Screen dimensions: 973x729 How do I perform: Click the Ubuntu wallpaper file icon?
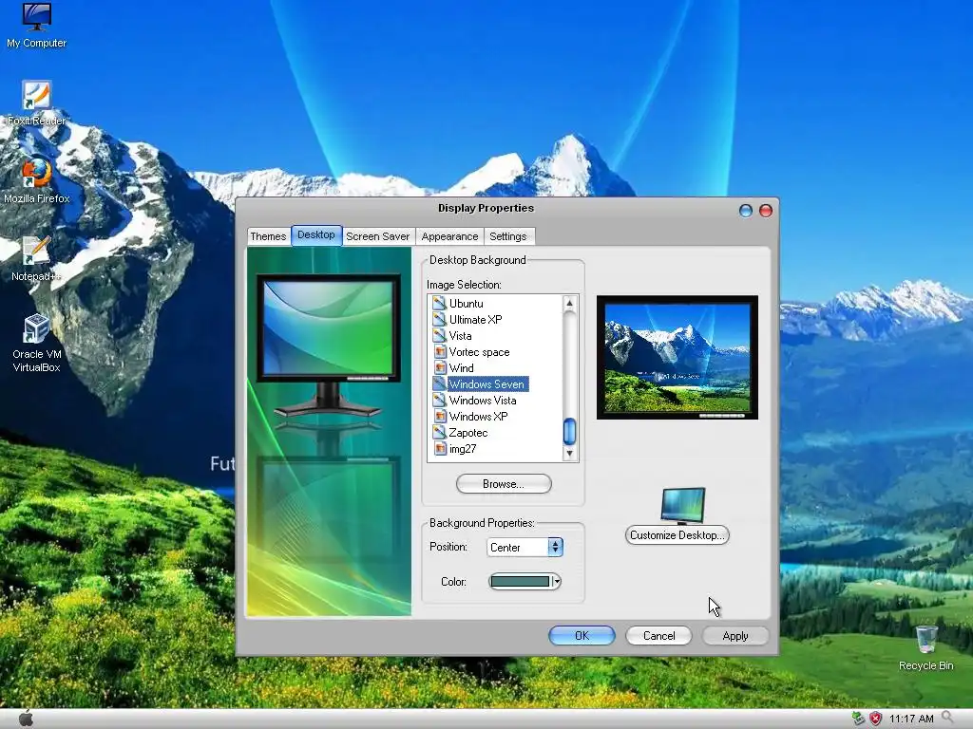[439, 303]
